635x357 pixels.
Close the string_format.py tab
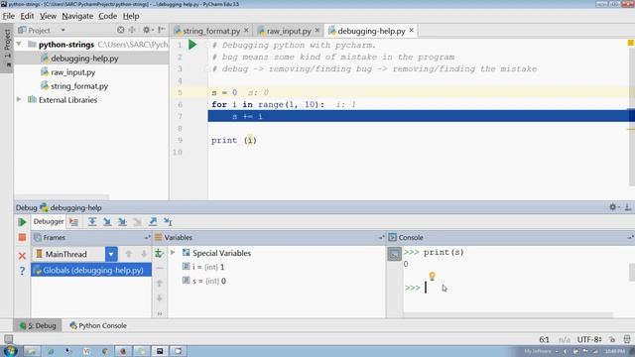(246, 31)
